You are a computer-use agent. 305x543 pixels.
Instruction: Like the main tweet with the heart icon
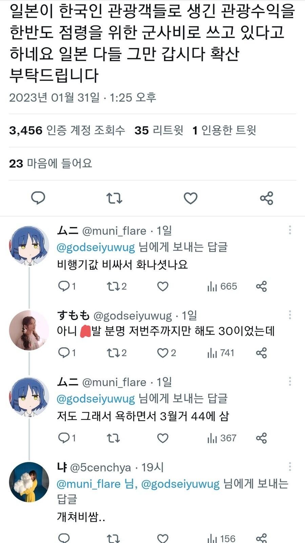pos(190,198)
